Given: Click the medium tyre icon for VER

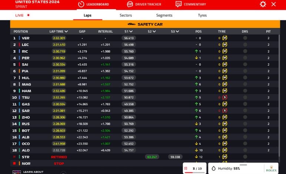Looking at the screenshot, I should (225, 38).
